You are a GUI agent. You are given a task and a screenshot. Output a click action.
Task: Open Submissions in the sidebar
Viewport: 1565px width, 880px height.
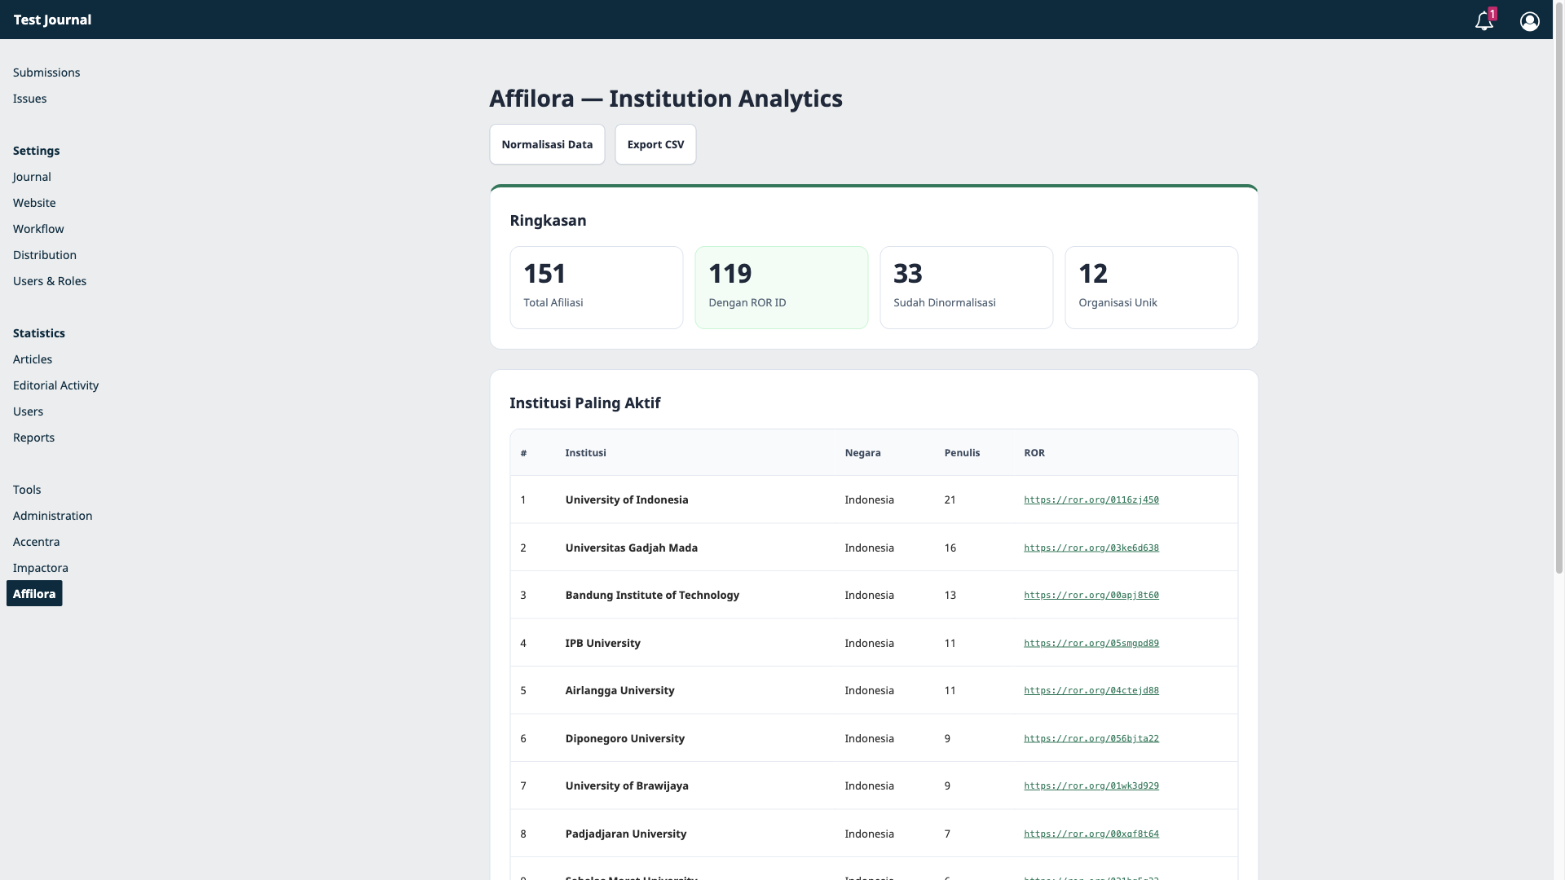46,73
